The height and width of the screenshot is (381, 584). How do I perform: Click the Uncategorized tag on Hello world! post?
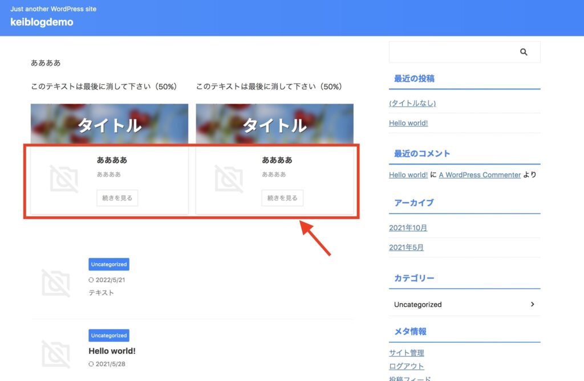click(x=109, y=335)
